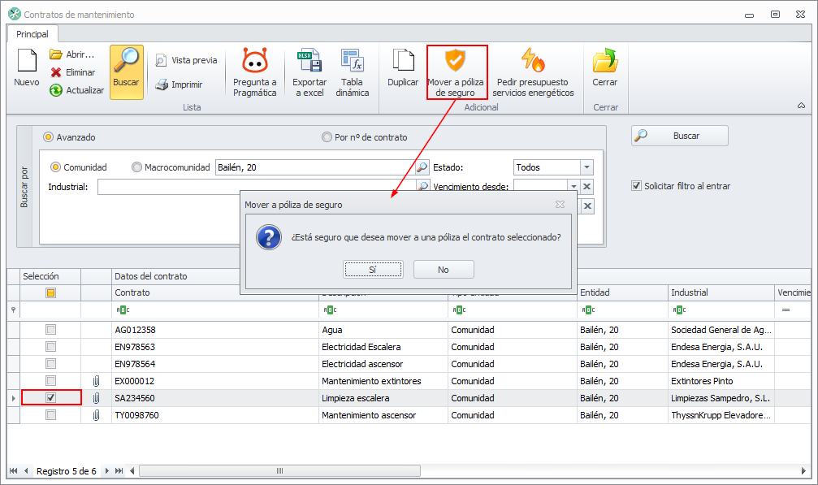Select the Agua description cell
The height and width of the screenshot is (485, 818).
383,330
